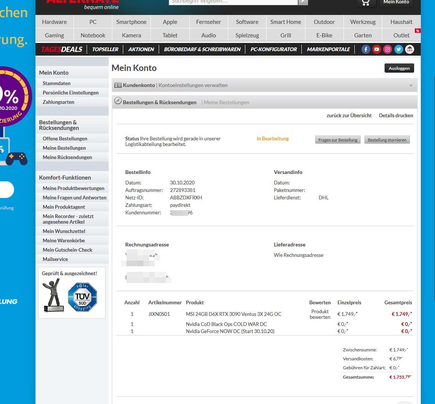
Task: Click Produkt bewerten link
Action: point(320,314)
